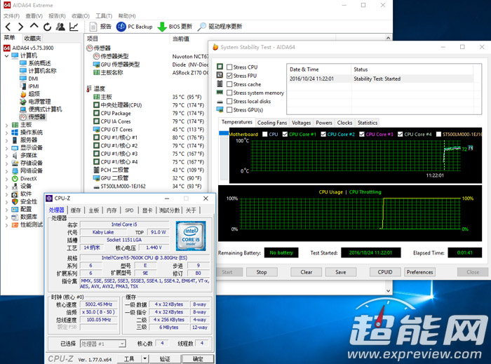Enable the Stress cache checkbox
The image size is (491, 364).
[229, 84]
